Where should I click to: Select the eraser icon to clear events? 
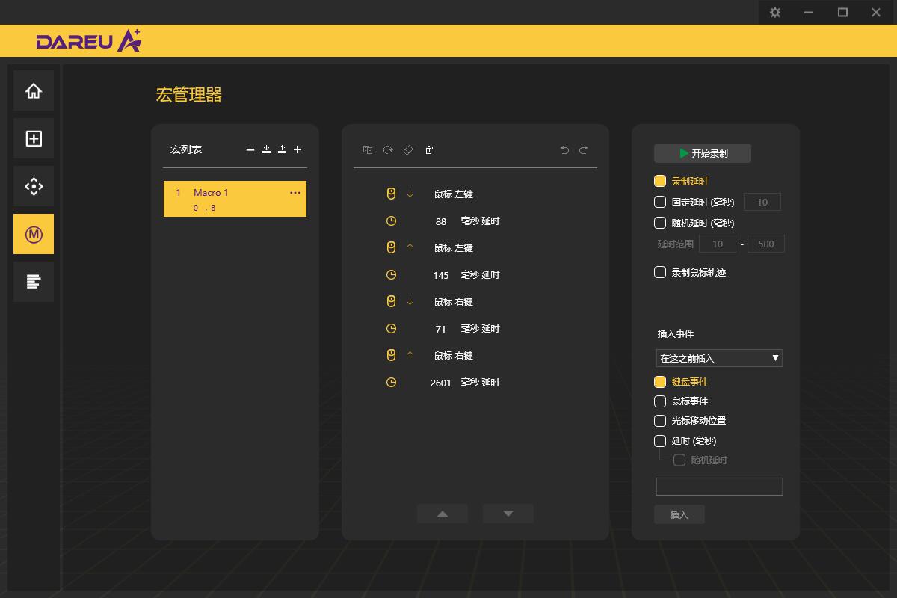tap(407, 149)
